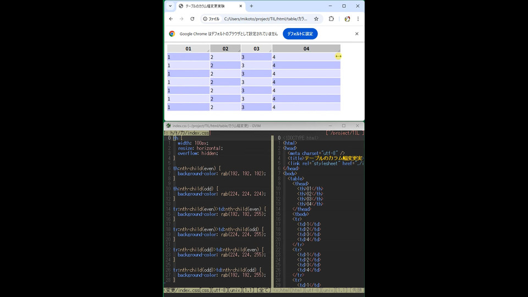The width and height of the screenshot is (528, 297).
Task: Open a new tab with plus button
Action: point(251,6)
